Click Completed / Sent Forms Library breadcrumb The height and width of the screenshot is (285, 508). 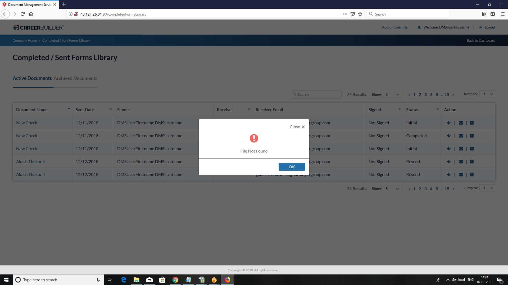[x=66, y=40]
